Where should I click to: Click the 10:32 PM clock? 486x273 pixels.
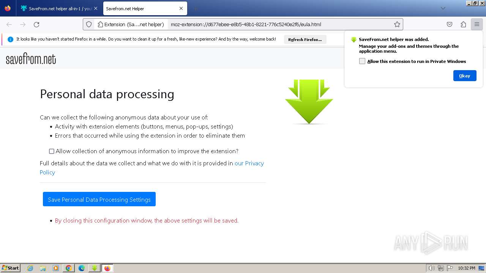point(467,268)
